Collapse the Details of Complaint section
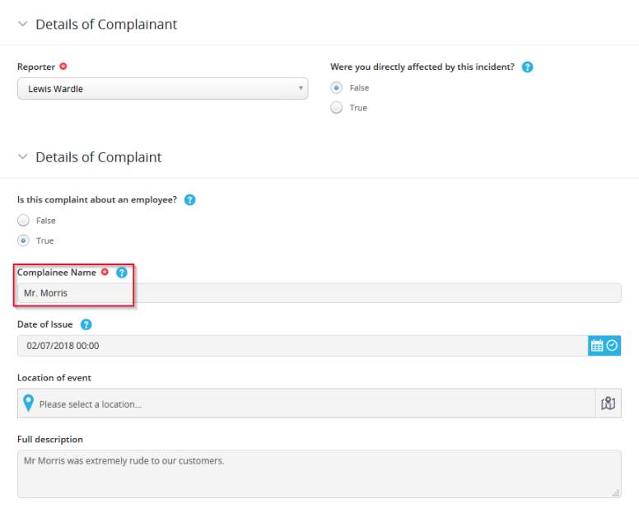Viewport: 639px width, 513px height. click(23, 157)
